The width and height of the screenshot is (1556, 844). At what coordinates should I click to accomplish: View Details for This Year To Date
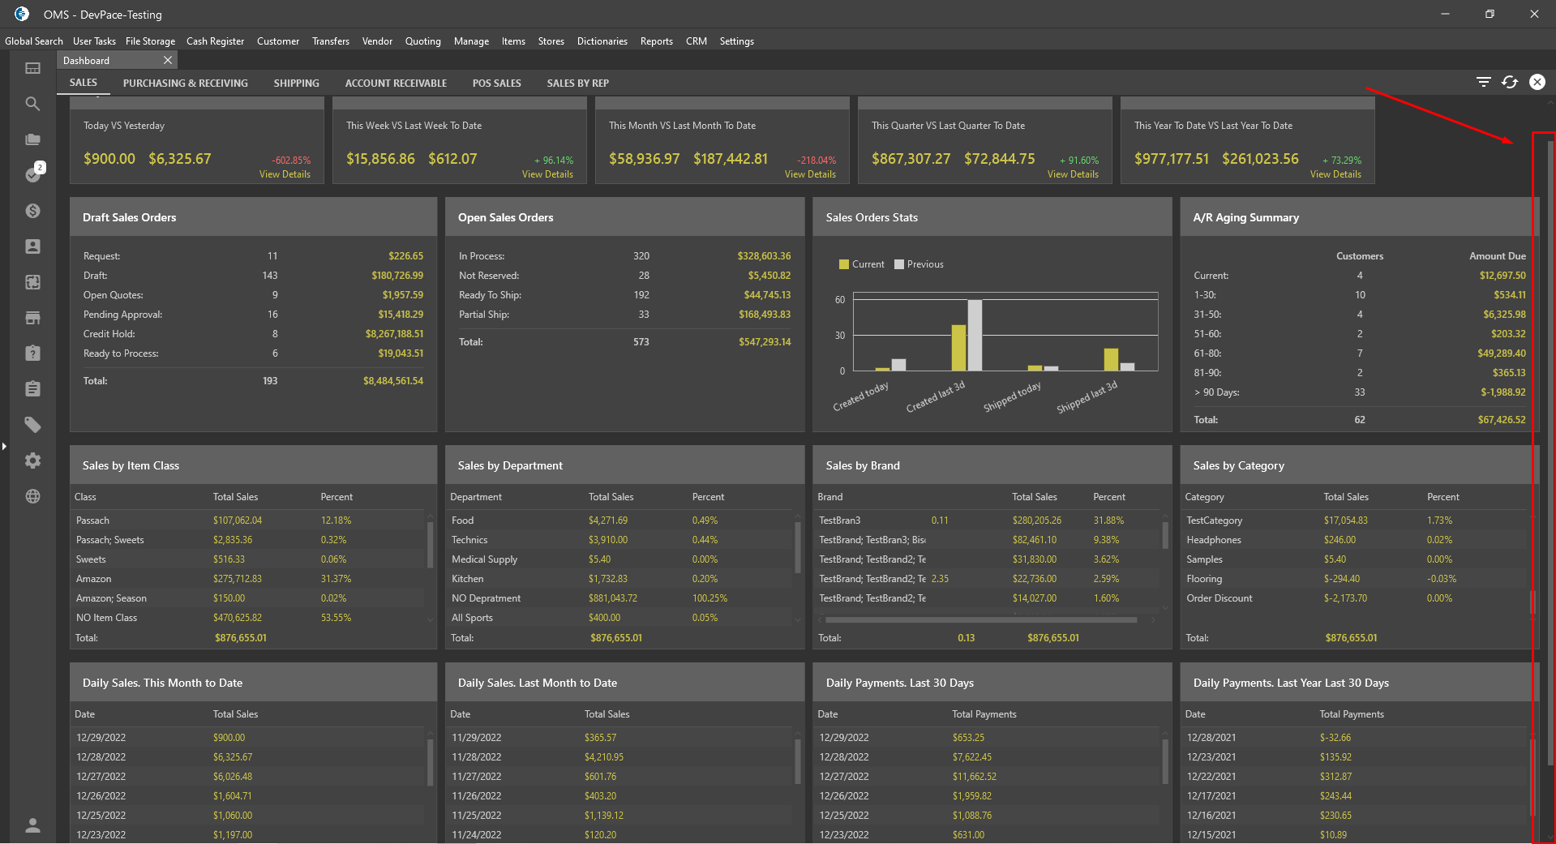tap(1335, 174)
